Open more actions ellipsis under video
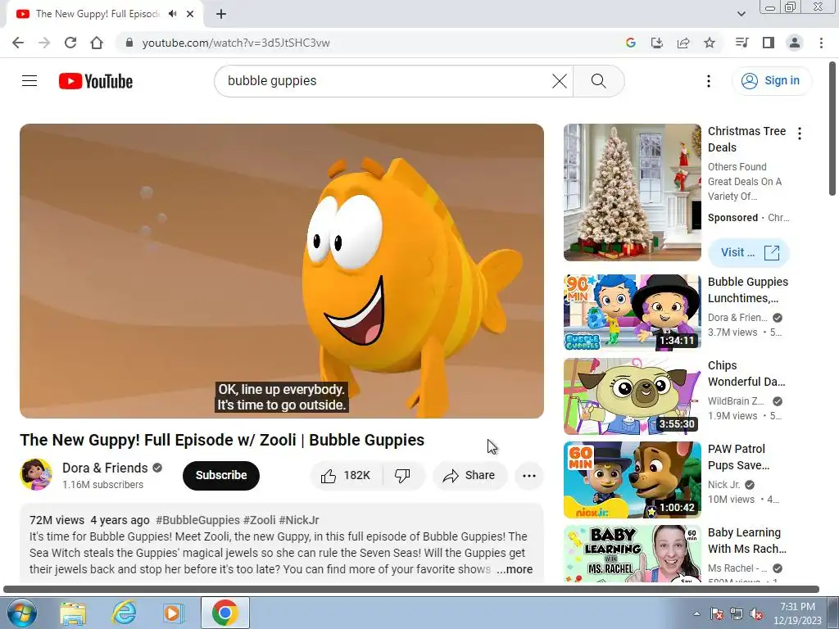This screenshot has width=839, height=629. coord(528,476)
